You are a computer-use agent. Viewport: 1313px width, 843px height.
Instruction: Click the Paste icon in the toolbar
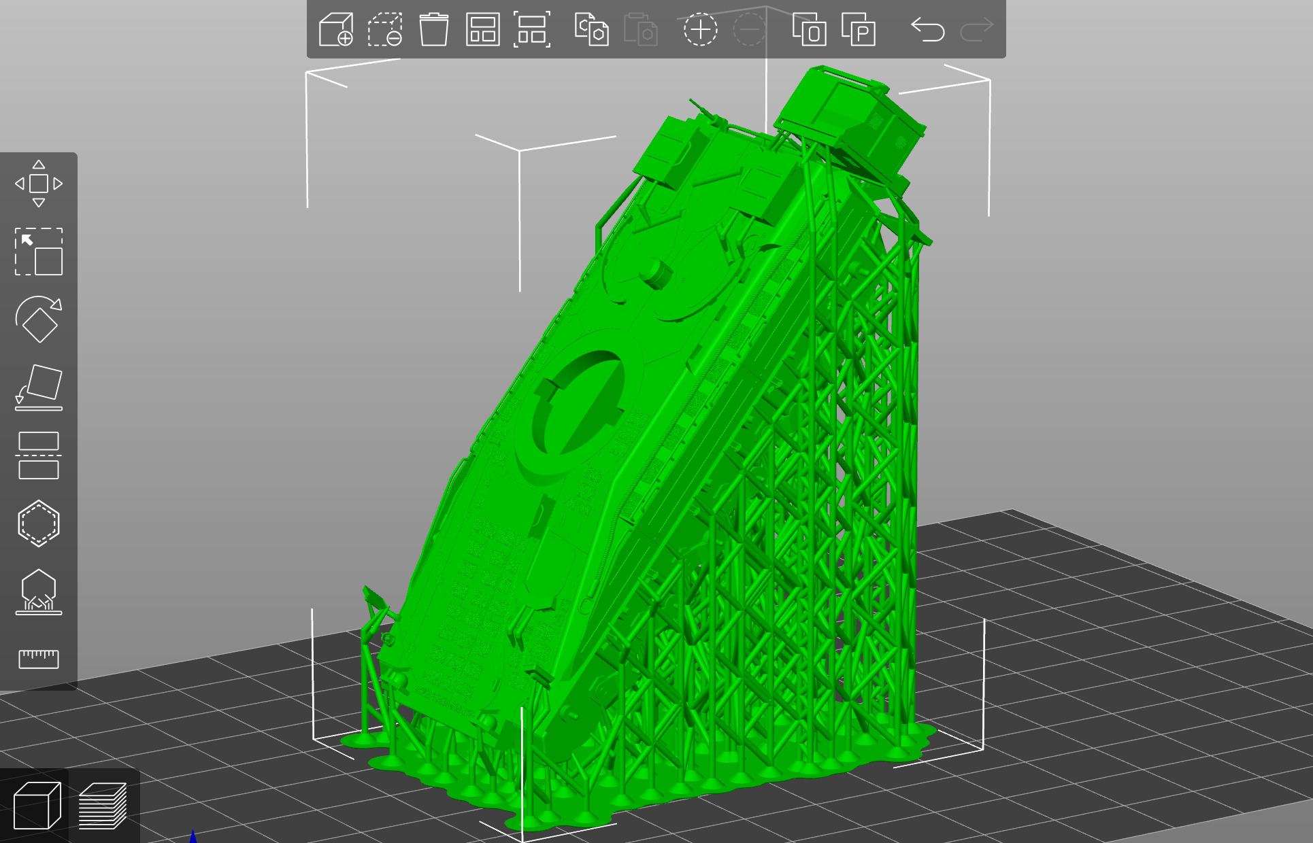[640, 29]
